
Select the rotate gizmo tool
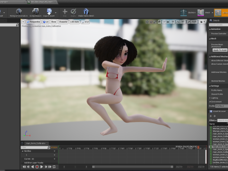point(151,22)
